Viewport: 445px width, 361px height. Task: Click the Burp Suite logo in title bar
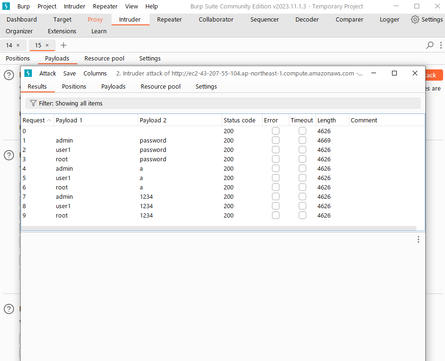[6, 6]
